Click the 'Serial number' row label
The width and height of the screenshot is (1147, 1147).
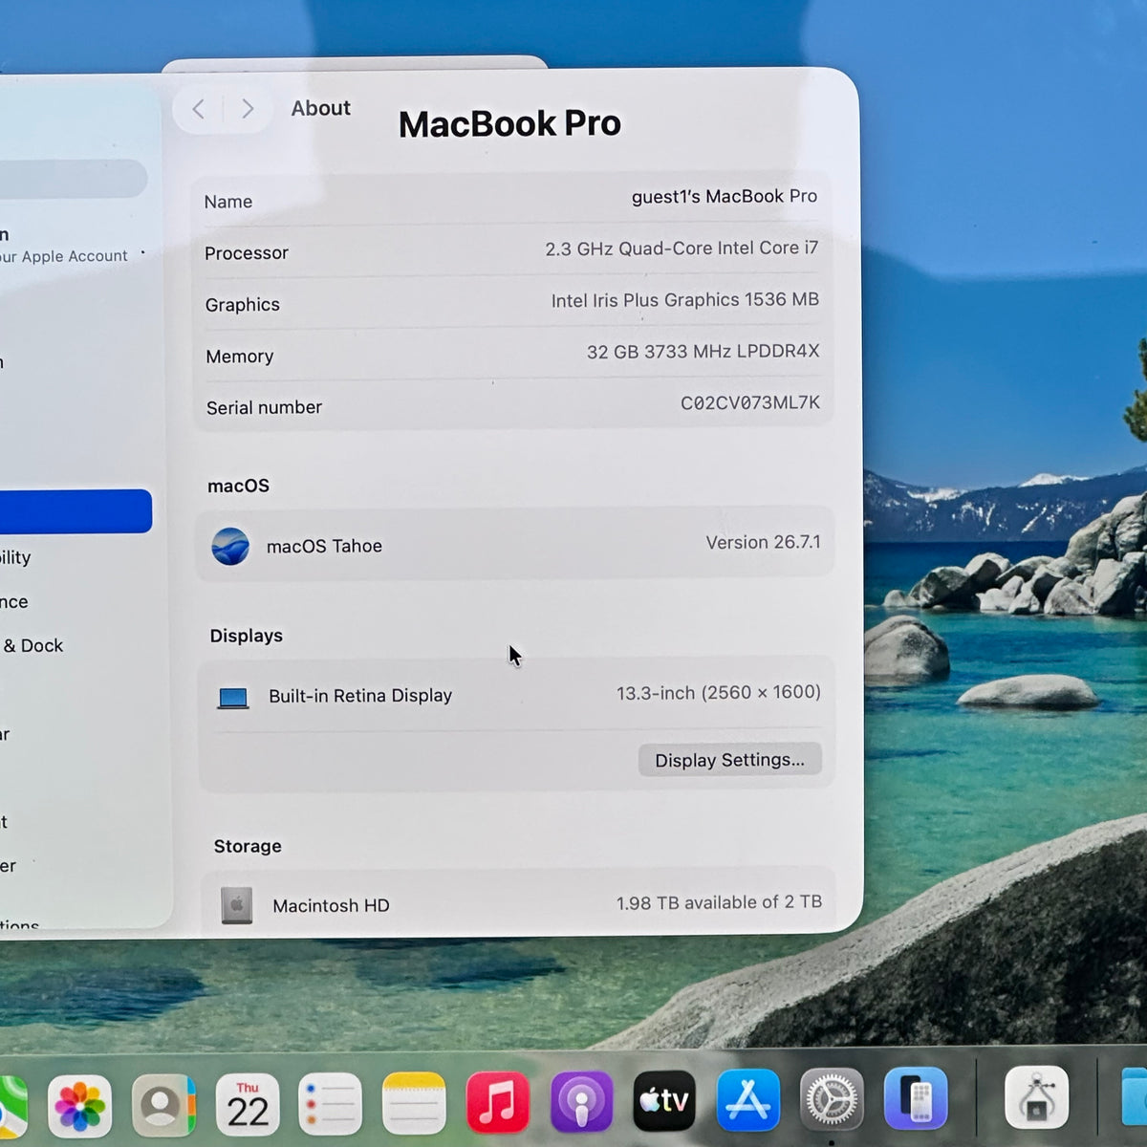(x=264, y=408)
